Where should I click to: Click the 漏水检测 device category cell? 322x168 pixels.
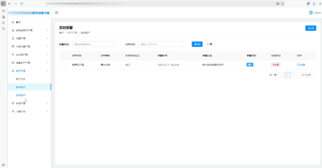pyautogui.click(x=105, y=65)
